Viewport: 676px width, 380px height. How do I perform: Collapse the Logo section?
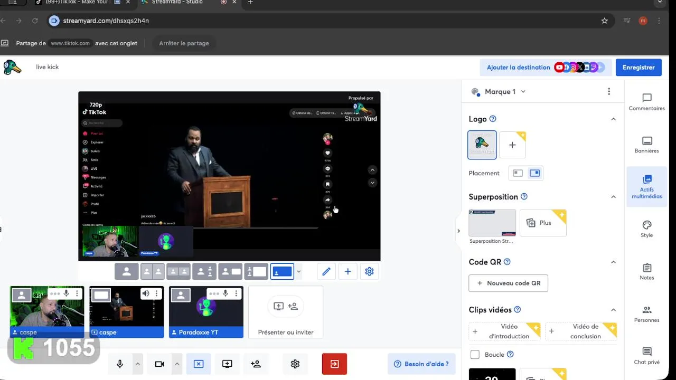(x=613, y=119)
